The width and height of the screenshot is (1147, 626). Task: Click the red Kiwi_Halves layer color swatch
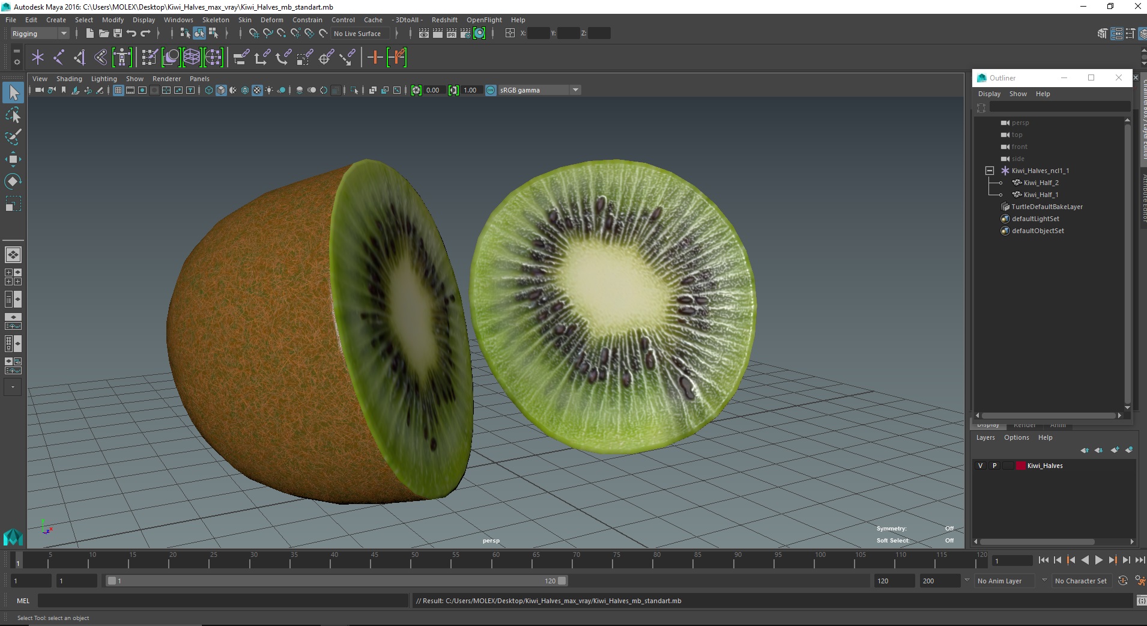[1020, 466]
